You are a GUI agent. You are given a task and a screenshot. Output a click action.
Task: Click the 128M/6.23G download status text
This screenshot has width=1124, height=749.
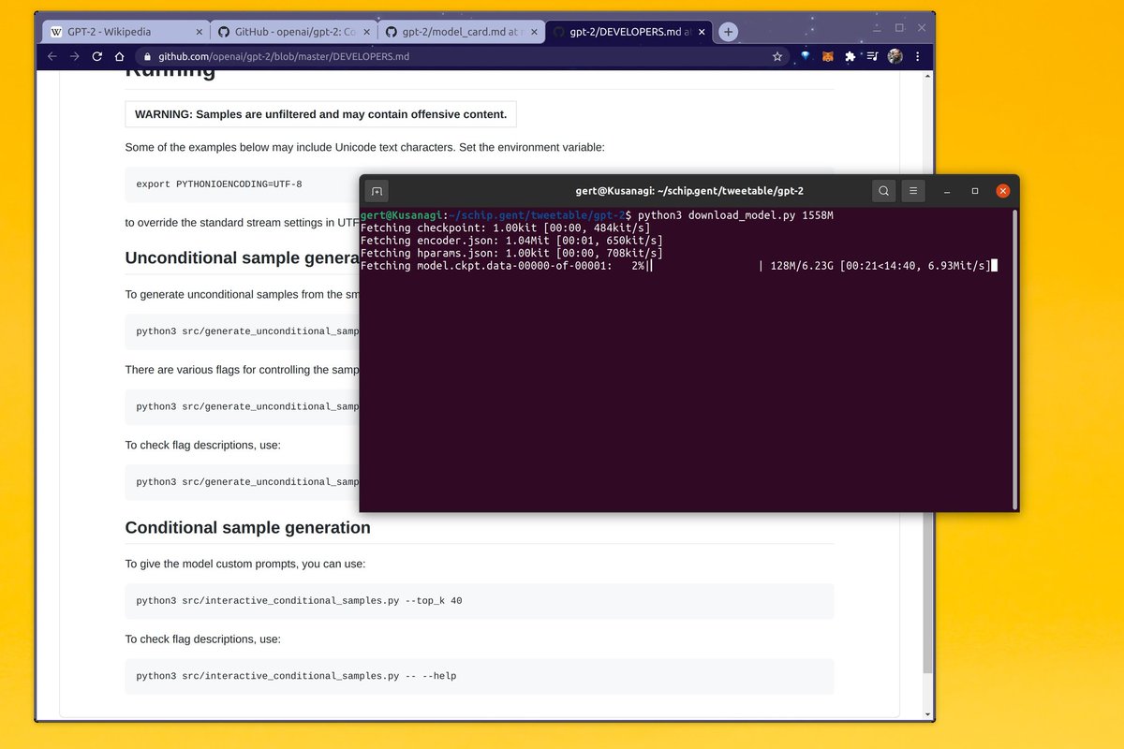802,266
